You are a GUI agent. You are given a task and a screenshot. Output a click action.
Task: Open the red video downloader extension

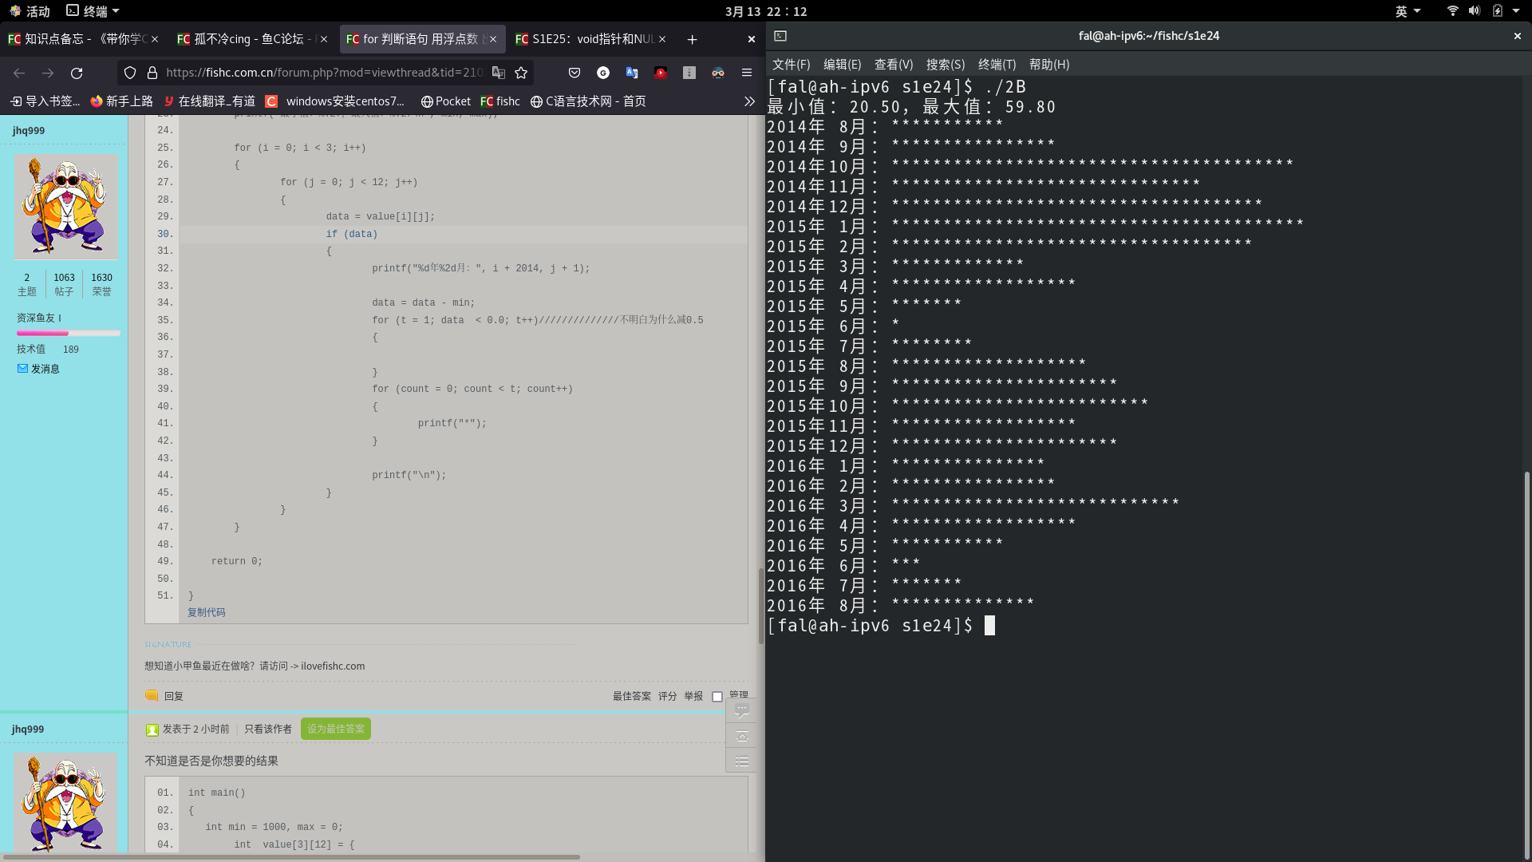point(661,73)
